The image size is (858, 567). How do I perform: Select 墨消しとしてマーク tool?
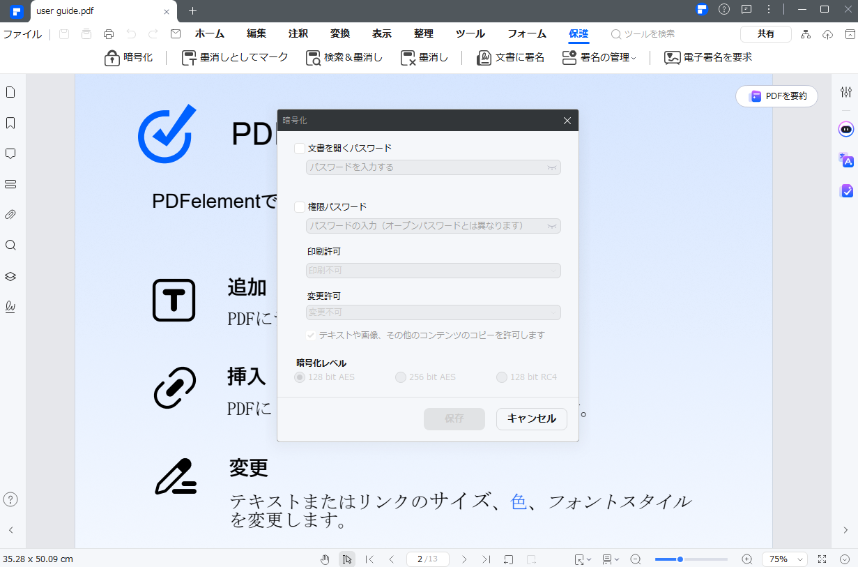click(235, 58)
